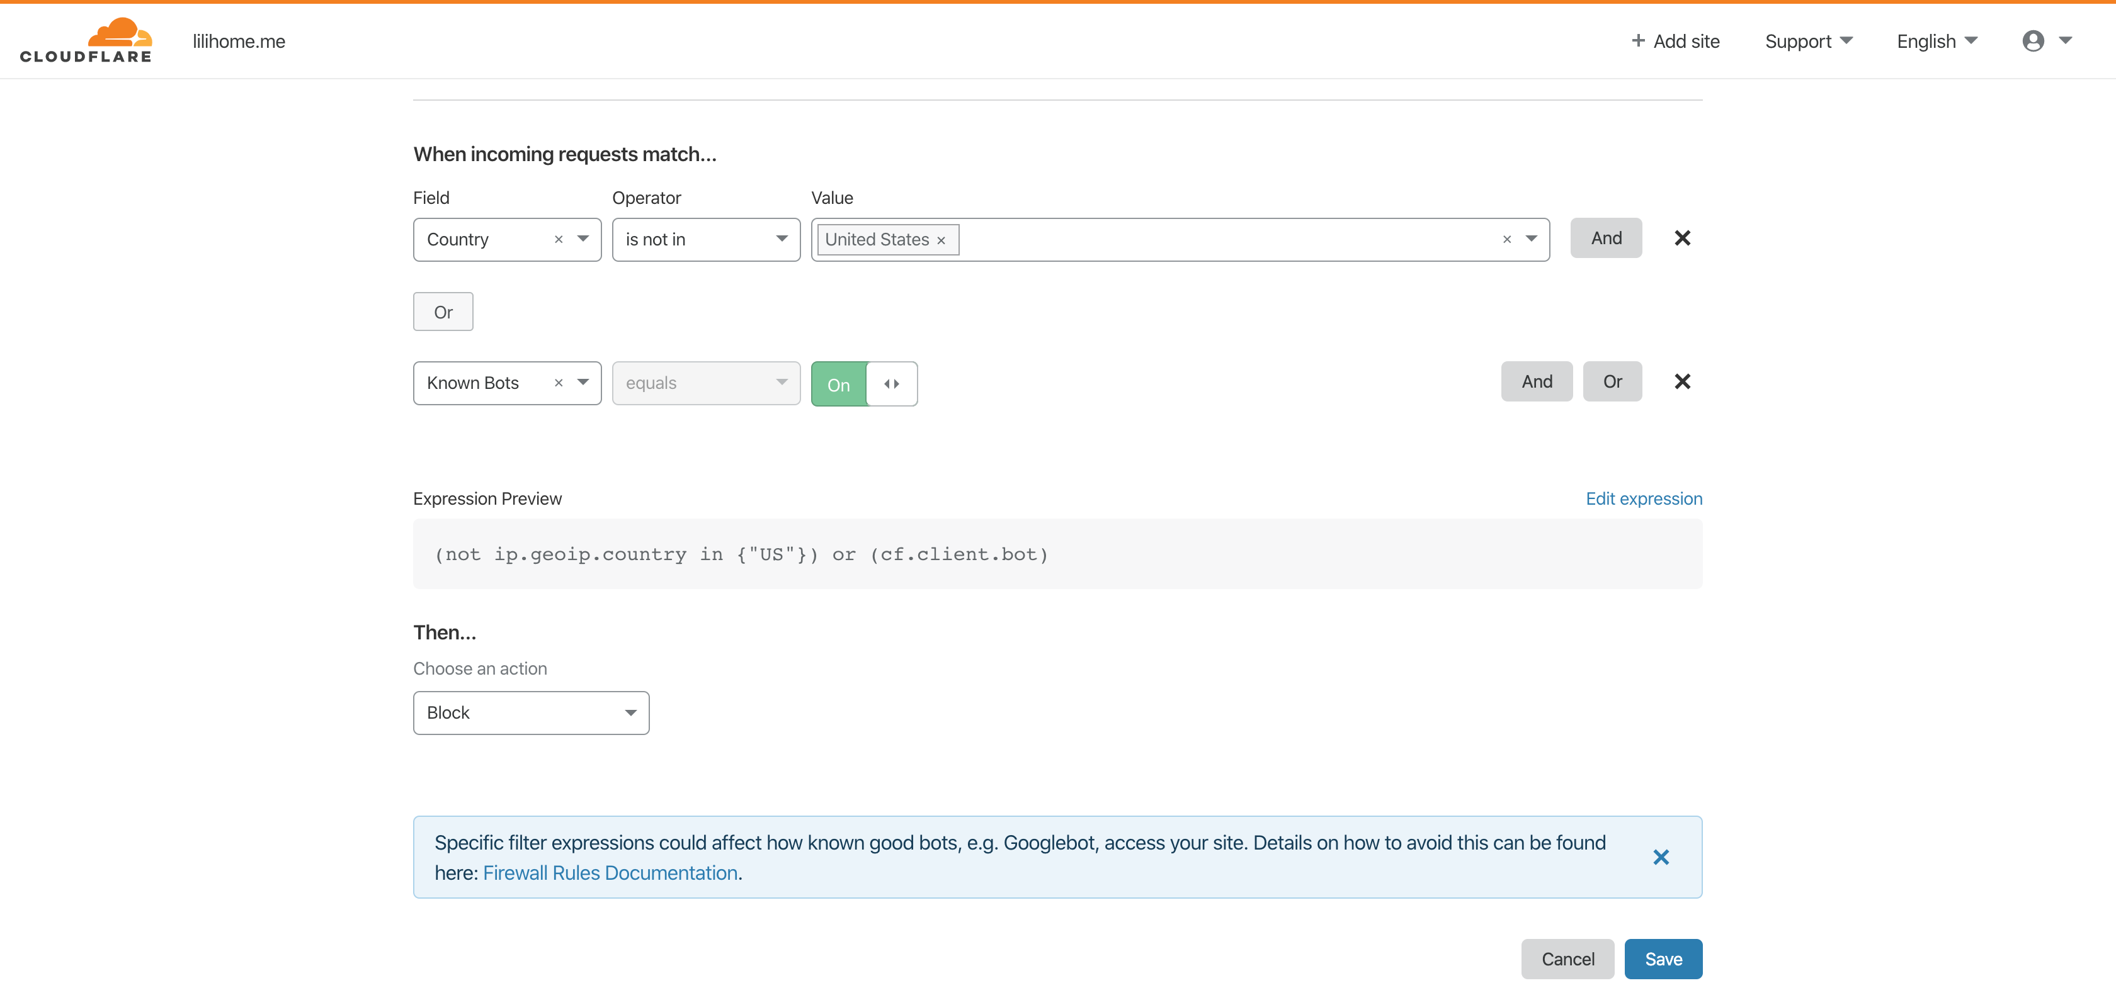Save the firewall rule
2116x983 pixels.
pos(1663,959)
